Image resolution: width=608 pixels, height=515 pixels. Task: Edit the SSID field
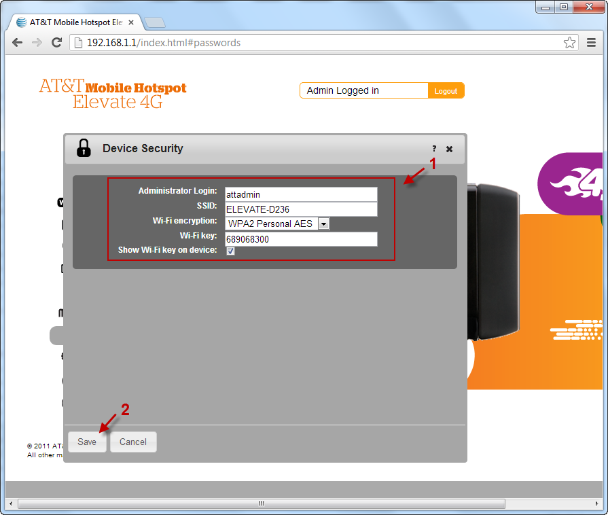tap(301, 209)
